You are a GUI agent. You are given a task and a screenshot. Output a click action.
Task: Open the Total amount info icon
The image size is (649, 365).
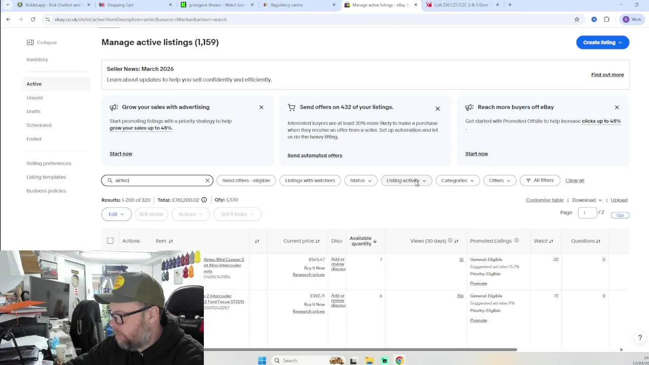pos(204,200)
